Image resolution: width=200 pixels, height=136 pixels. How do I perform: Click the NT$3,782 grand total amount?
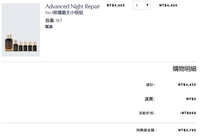point(187,130)
